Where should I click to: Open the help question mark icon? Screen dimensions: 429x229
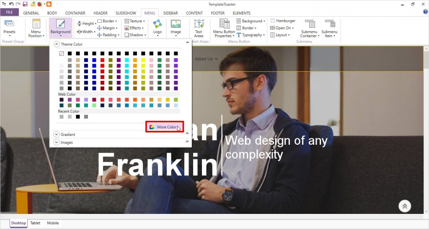[426, 12]
